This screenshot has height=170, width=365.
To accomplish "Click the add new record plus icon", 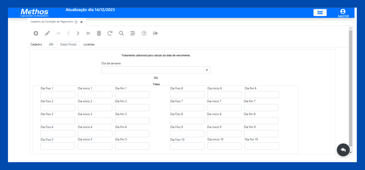I will pos(36,33).
